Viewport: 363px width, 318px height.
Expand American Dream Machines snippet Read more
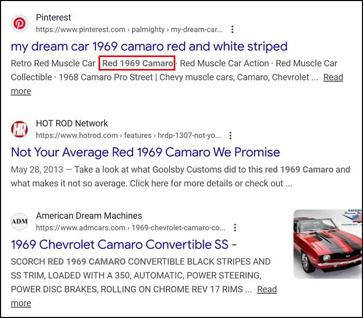click(x=267, y=289)
